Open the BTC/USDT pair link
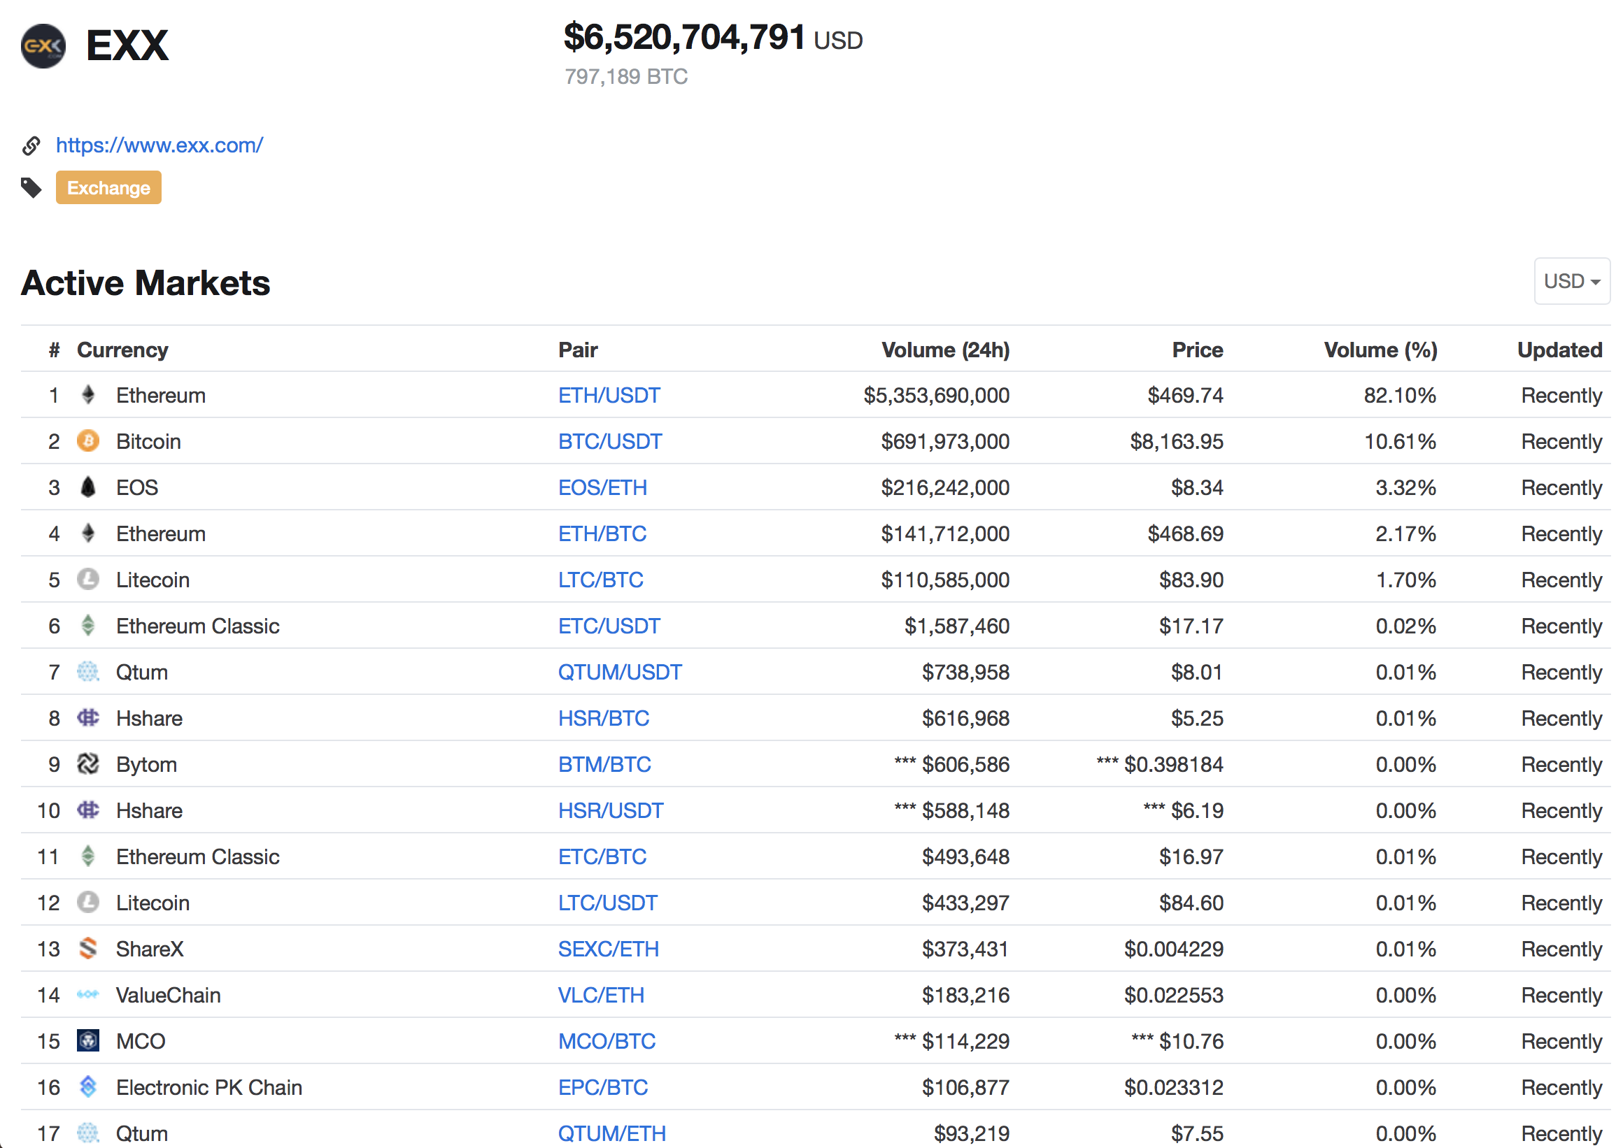The image size is (1616, 1148). click(x=609, y=442)
